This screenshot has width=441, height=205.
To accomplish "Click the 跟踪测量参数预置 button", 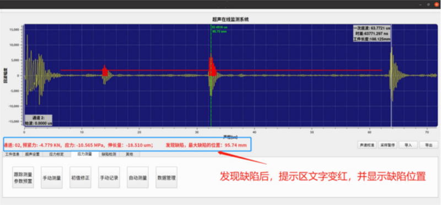I will point(23,177).
